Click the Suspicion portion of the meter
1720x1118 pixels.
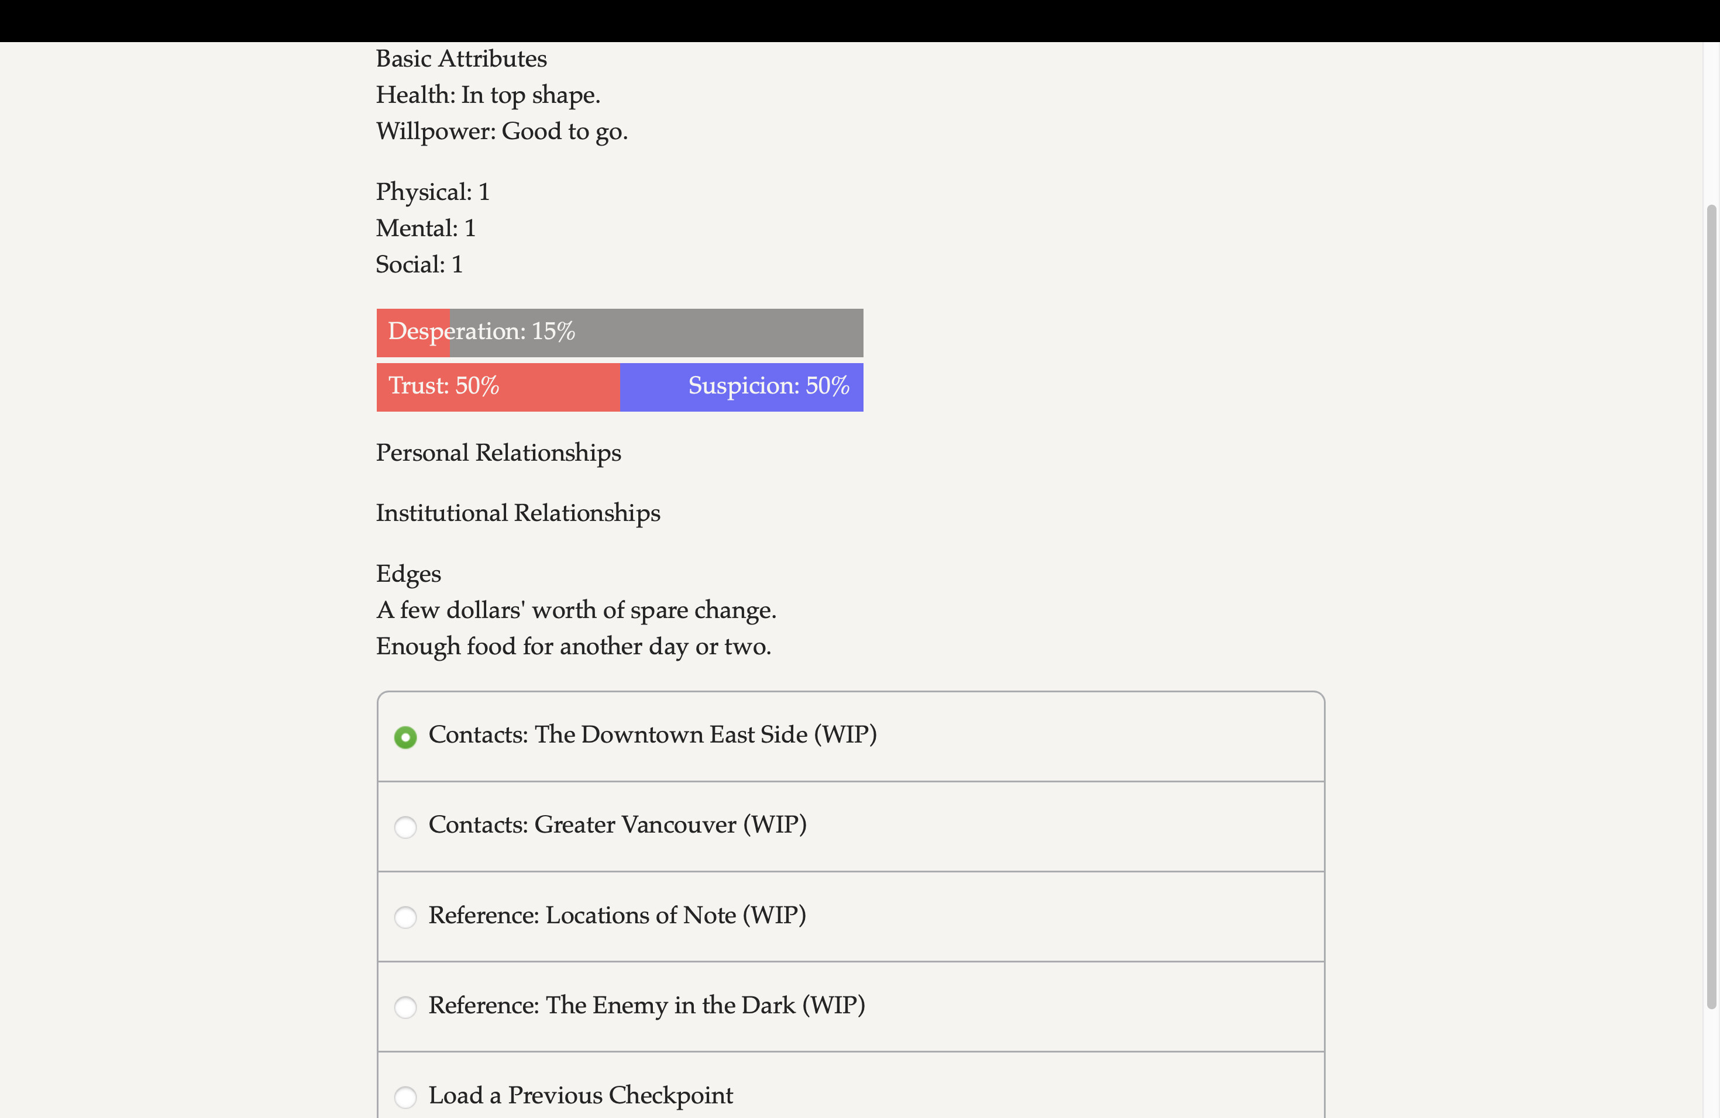(741, 387)
